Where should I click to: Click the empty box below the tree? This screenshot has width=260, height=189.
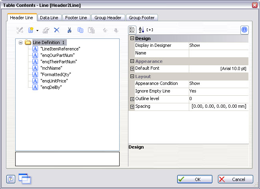(x=67, y=159)
